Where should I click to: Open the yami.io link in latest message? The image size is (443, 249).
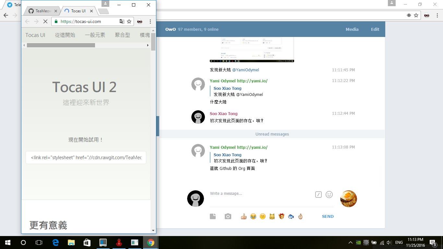[x=252, y=147]
